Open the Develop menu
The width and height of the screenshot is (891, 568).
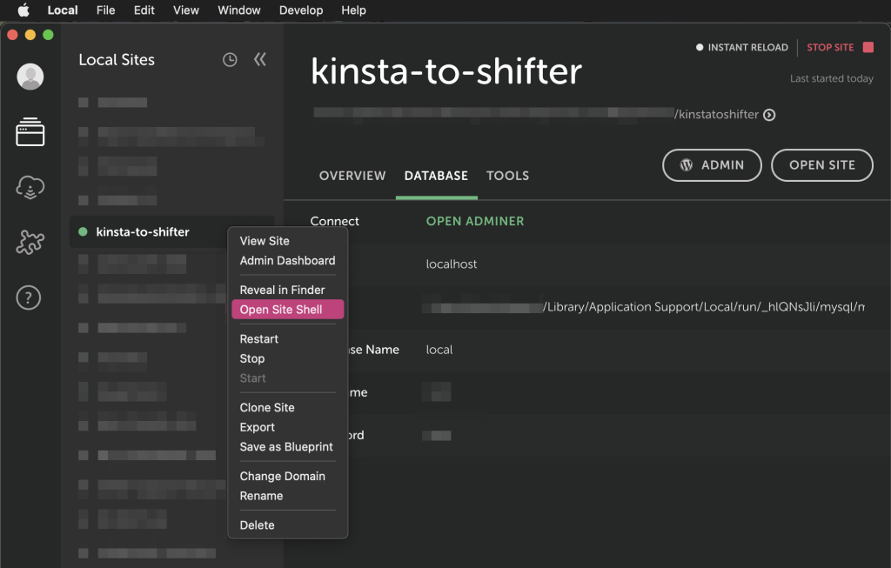pyautogui.click(x=300, y=10)
